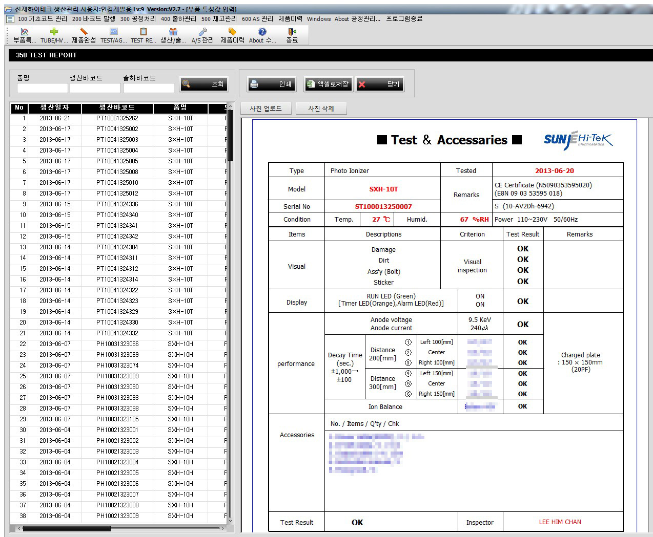Click the application icon in the title bar
The width and height of the screenshot is (653, 537).
point(8,9)
